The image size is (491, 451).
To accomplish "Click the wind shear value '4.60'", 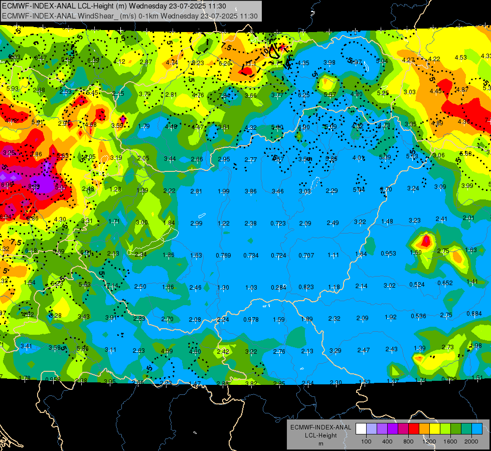I will [195, 352].
